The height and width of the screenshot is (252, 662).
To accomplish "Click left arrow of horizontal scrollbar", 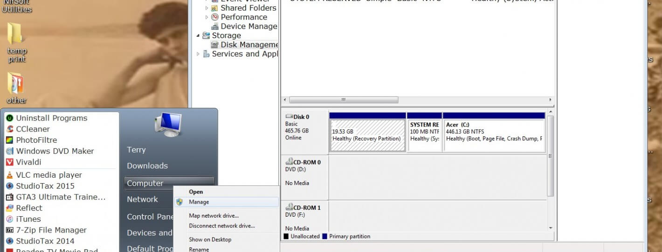I will click(x=285, y=100).
